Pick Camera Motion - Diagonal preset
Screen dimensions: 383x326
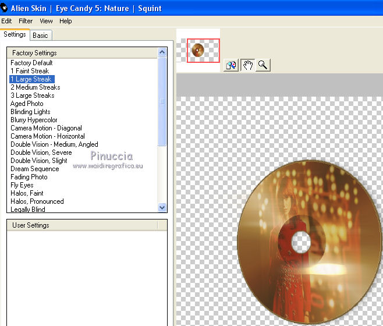pos(46,128)
